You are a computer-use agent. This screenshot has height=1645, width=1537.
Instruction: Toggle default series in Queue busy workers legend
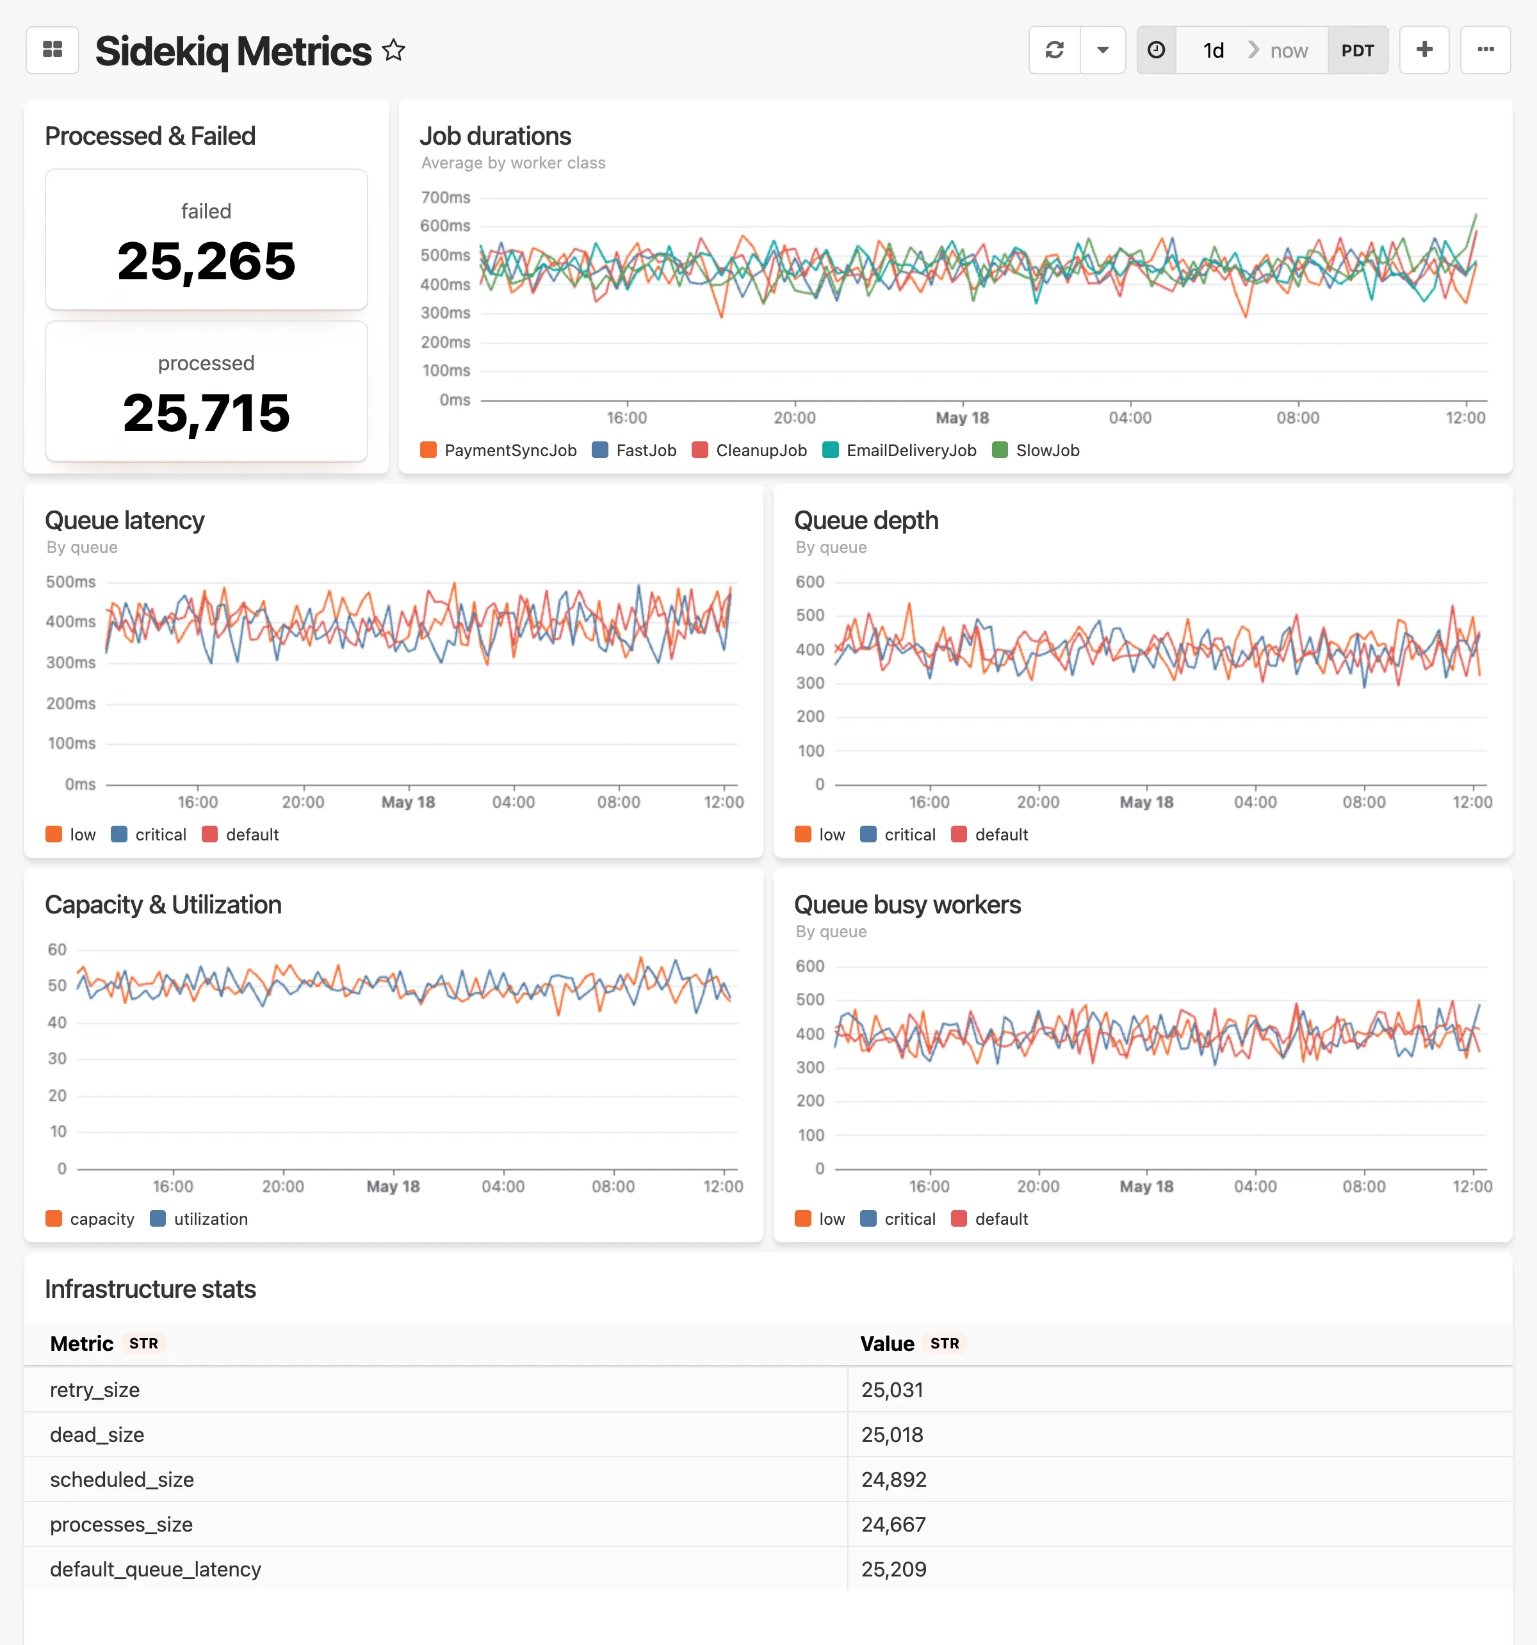(x=990, y=1218)
